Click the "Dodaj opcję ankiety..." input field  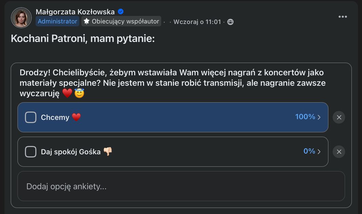click(x=181, y=186)
